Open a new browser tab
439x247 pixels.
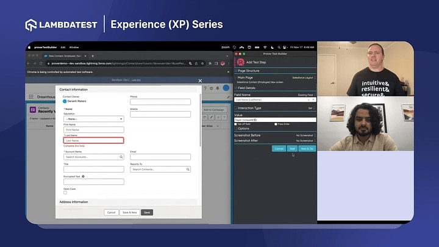click(93, 56)
